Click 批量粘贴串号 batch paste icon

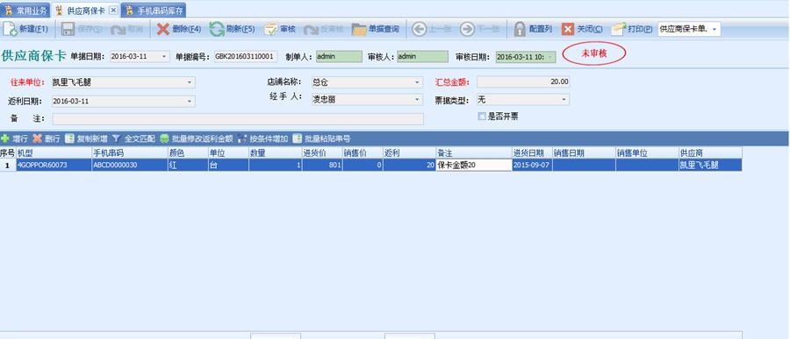pyautogui.click(x=298, y=138)
